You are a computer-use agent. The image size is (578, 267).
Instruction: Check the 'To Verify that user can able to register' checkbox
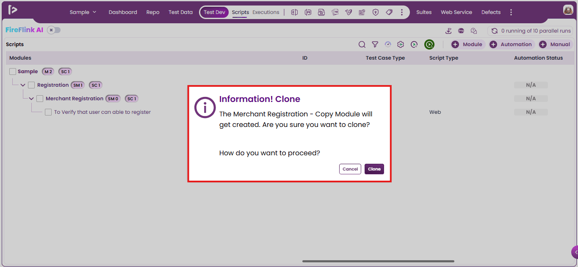pyautogui.click(x=48, y=112)
